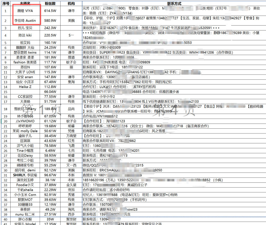Select the 序号 header cell
This screenshot has width=266, height=225.
pyautogui.click(x=6, y=4)
